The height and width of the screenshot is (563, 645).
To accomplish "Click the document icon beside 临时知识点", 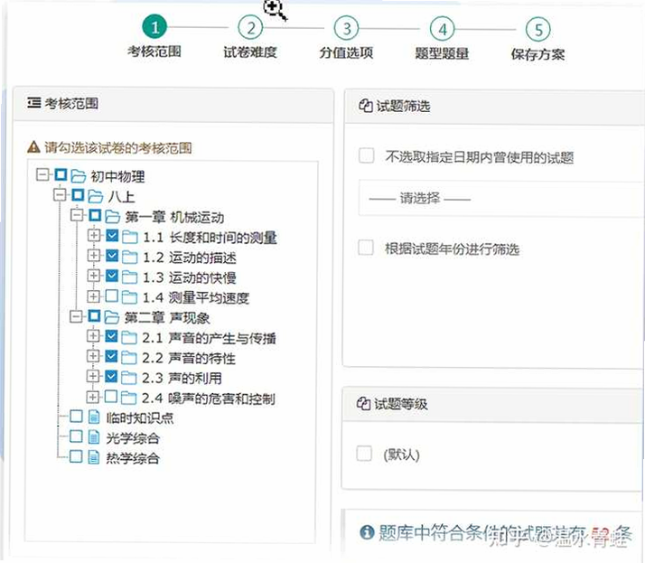I will tap(94, 417).
